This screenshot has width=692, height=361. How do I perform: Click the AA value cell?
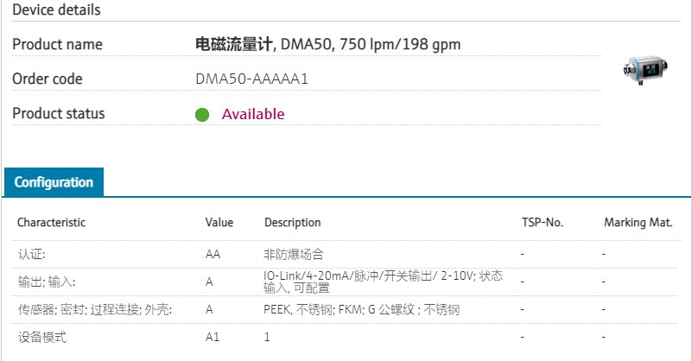(x=213, y=255)
